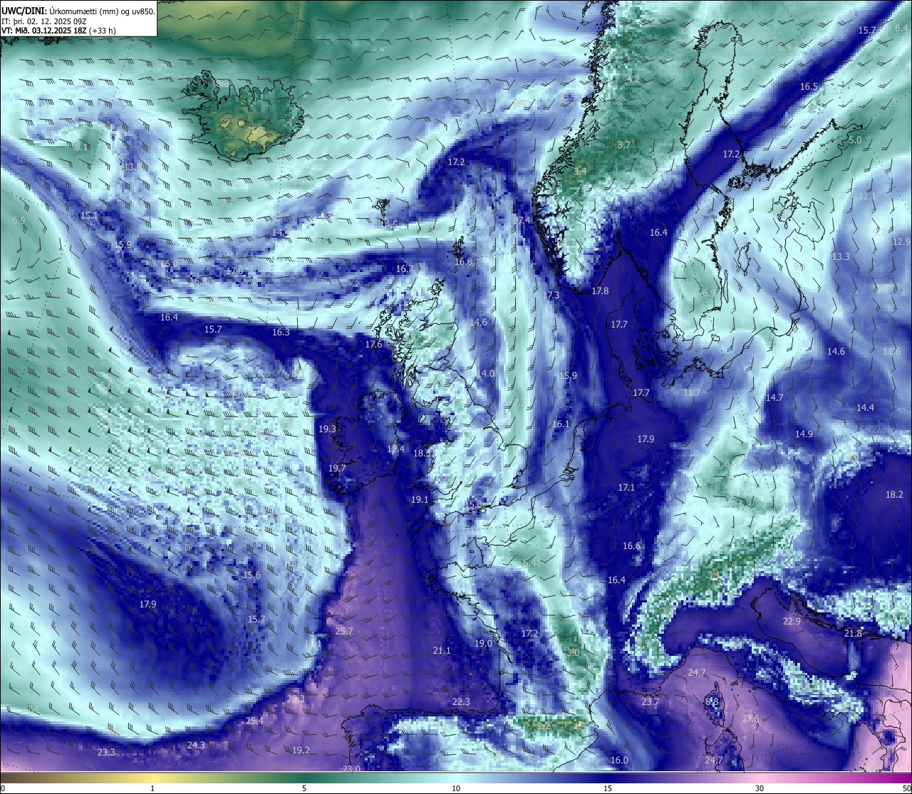Click the value 16.7 north of Scotland
Viewport: 912px width, 794px height.
tap(404, 268)
